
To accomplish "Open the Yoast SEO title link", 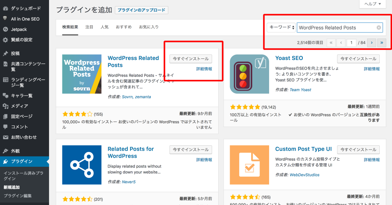I will pos(289,58).
